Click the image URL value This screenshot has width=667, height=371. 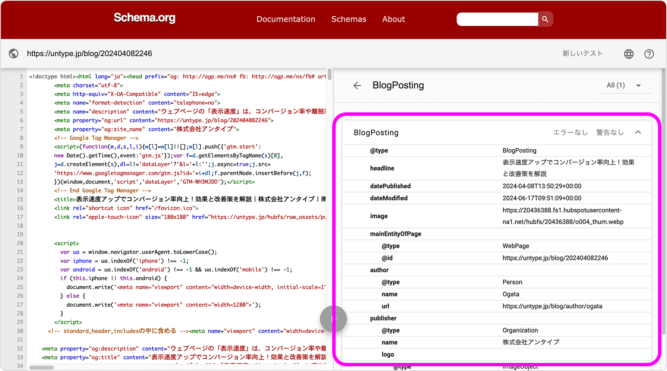563,216
